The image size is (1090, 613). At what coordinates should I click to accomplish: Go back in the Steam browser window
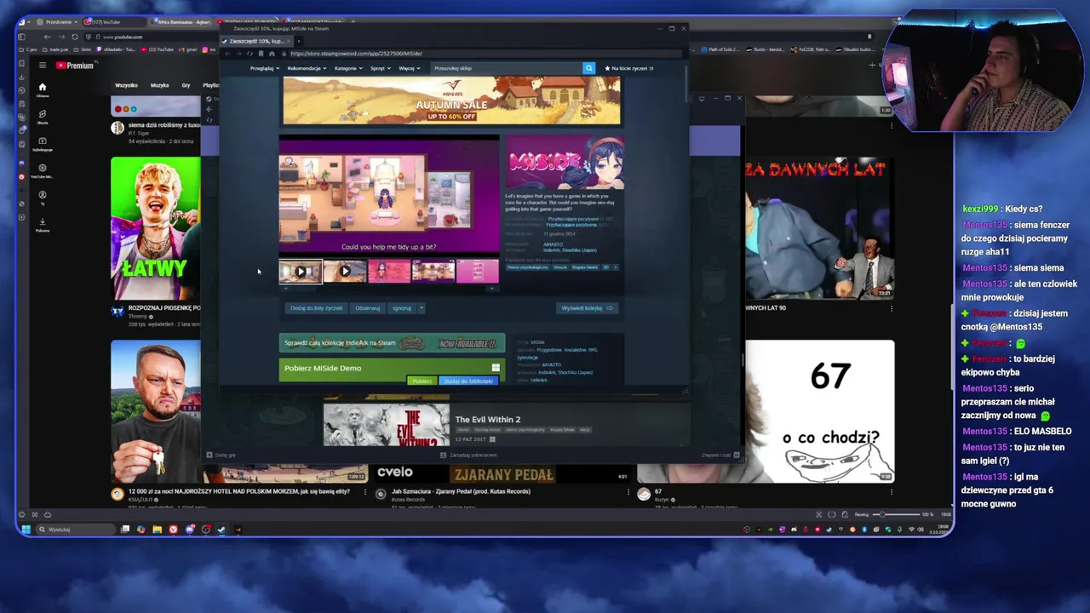click(228, 54)
